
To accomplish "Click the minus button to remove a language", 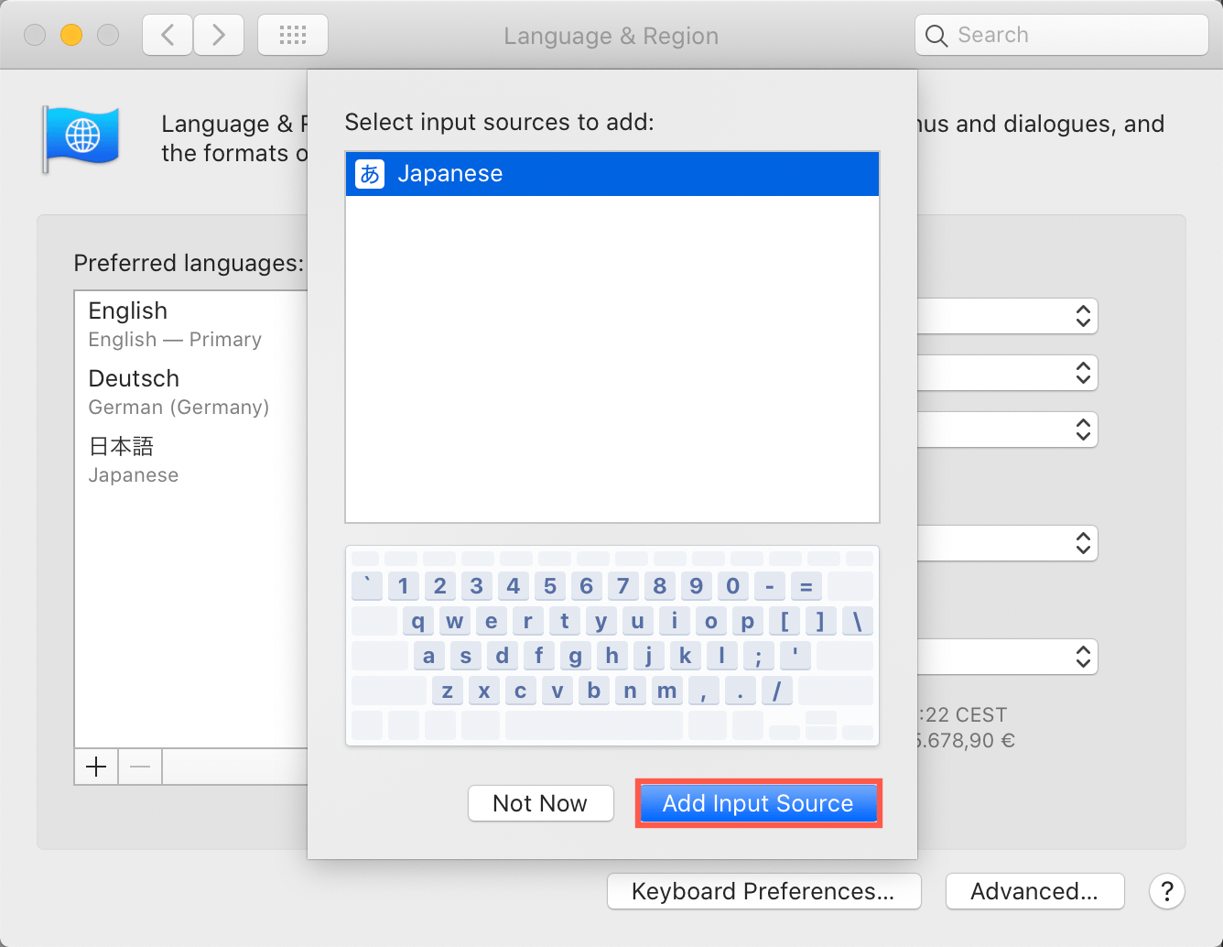I will [x=139, y=767].
